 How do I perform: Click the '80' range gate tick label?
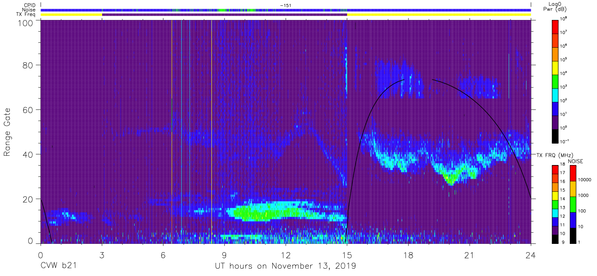click(27, 65)
